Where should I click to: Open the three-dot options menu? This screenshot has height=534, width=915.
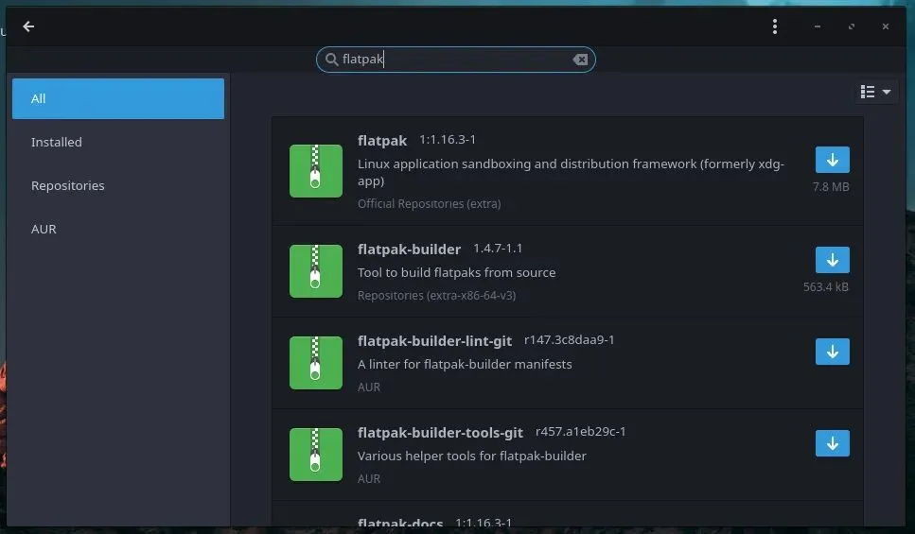point(774,26)
